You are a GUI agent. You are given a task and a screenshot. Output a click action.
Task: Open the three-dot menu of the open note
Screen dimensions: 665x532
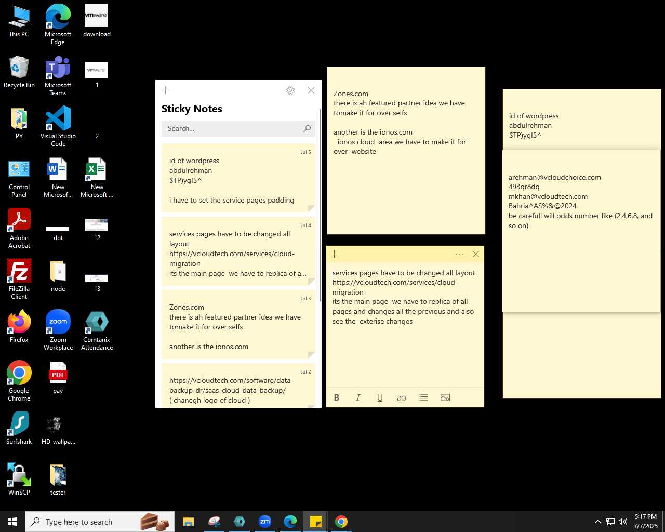click(459, 254)
